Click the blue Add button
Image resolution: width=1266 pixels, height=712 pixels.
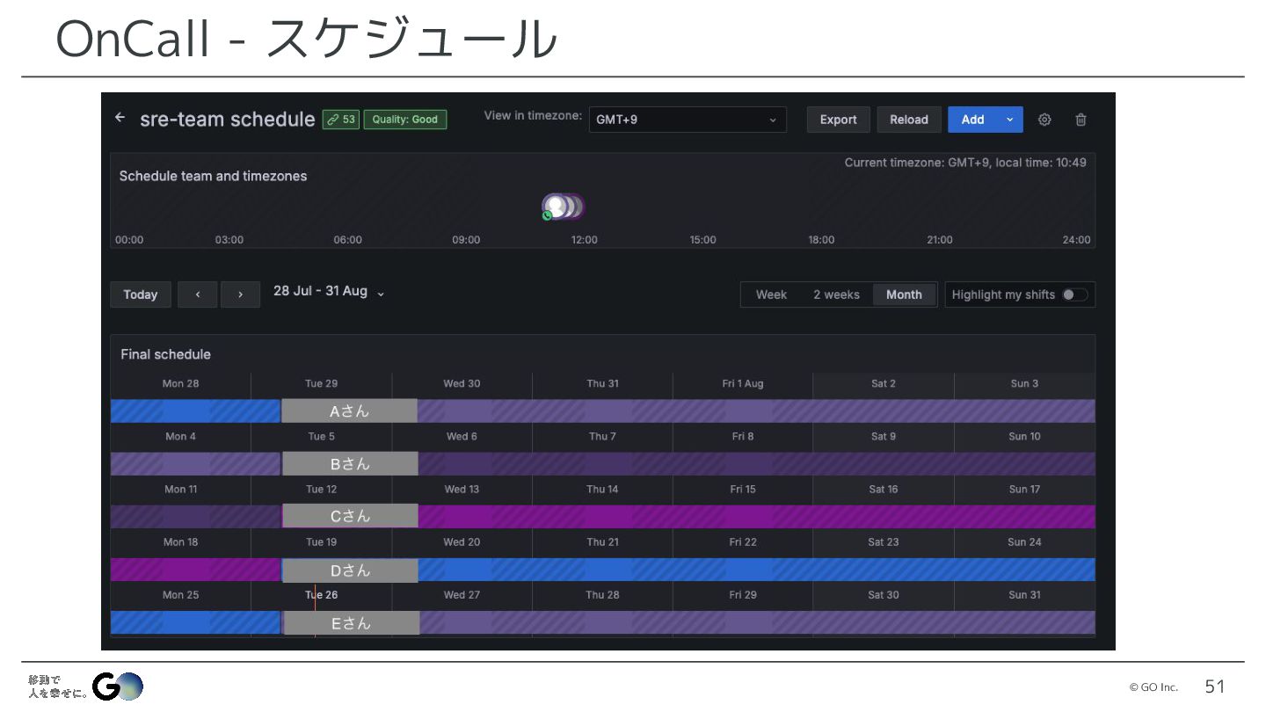[x=972, y=120]
